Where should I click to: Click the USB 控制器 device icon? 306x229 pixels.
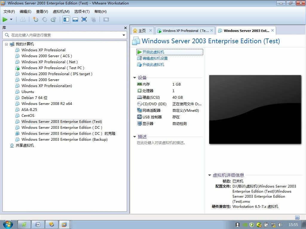coord(139,117)
